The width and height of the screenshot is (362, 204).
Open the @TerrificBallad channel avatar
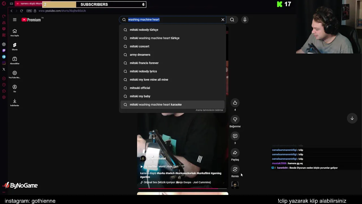coord(143,158)
